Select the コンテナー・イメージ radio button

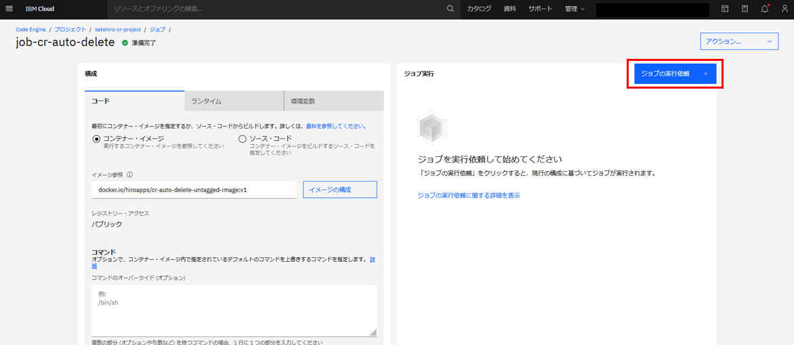coord(96,139)
